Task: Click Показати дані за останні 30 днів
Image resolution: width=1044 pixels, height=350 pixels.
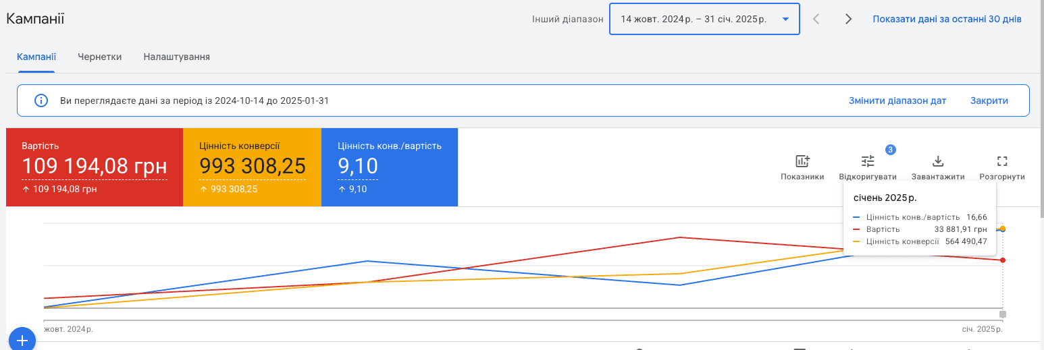Action: coord(947,19)
